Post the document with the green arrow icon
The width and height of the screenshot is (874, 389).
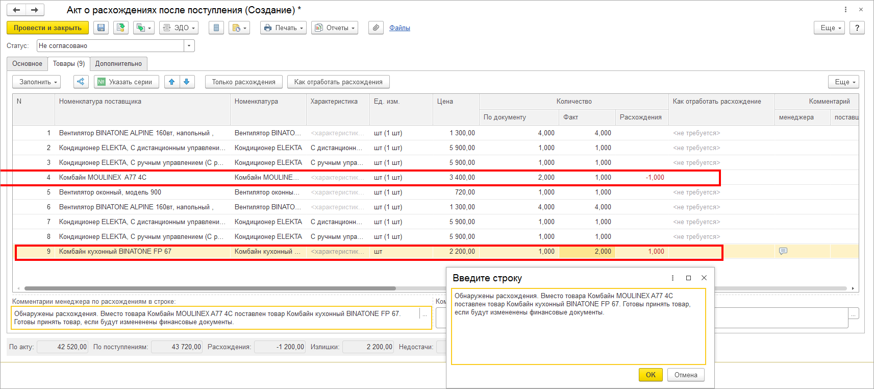(x=121, y=28)
